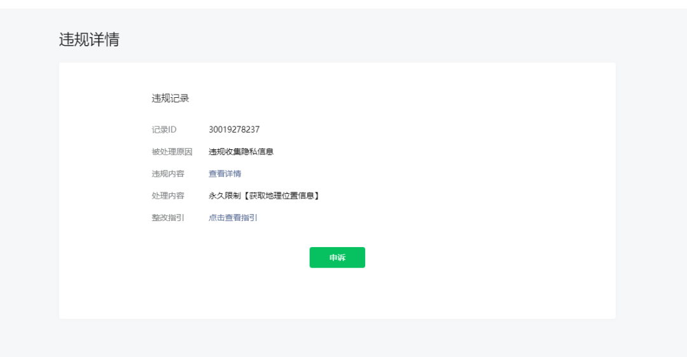Viewport: 687px width, 357px height.
Task: Click gray page margin left of the card
Action: [x=29, y=191]
